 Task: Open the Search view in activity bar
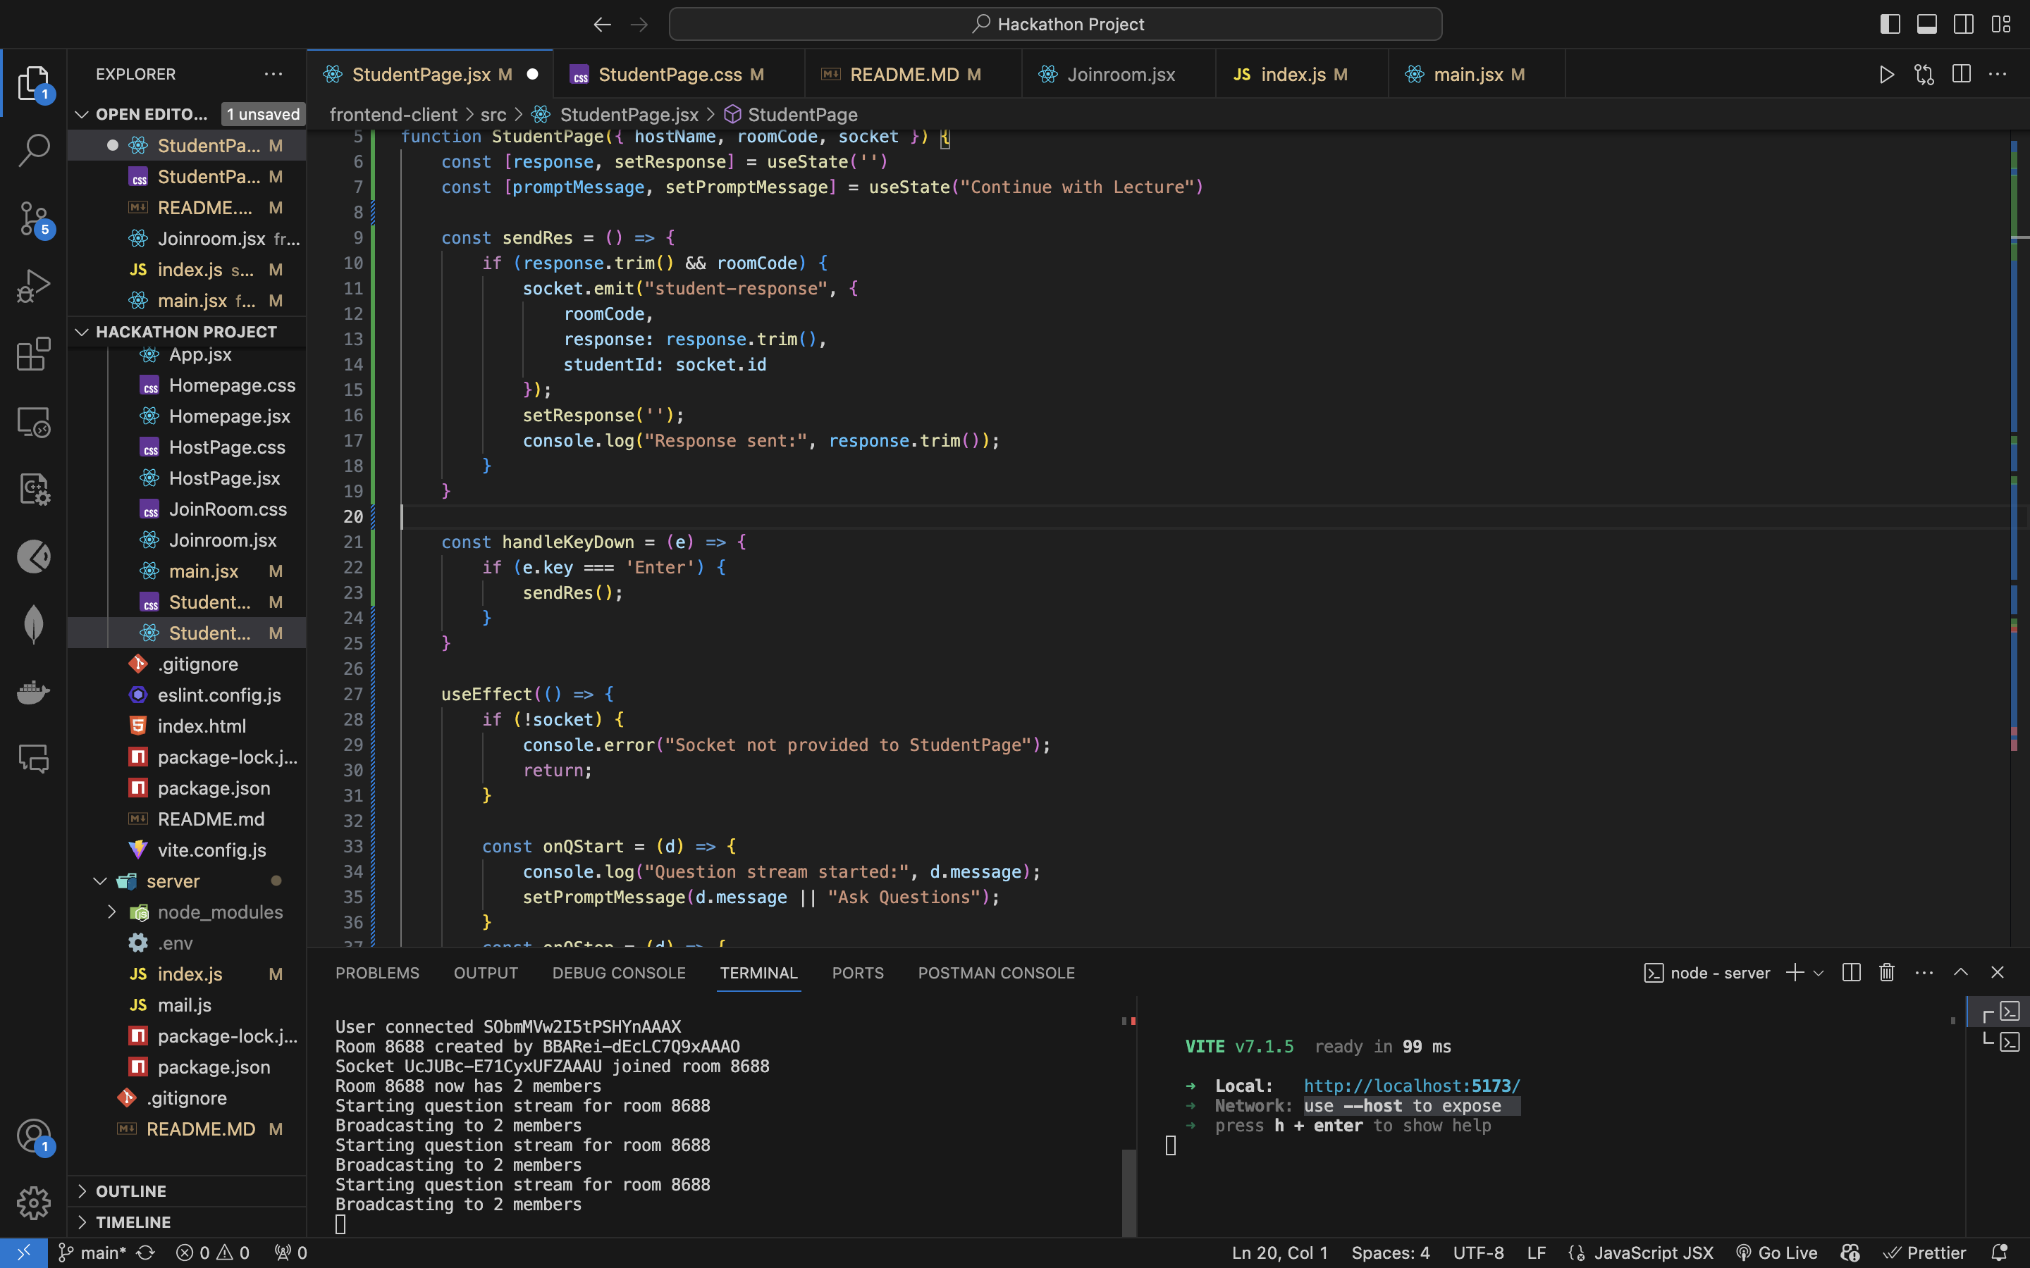click(x=34, y=151)
